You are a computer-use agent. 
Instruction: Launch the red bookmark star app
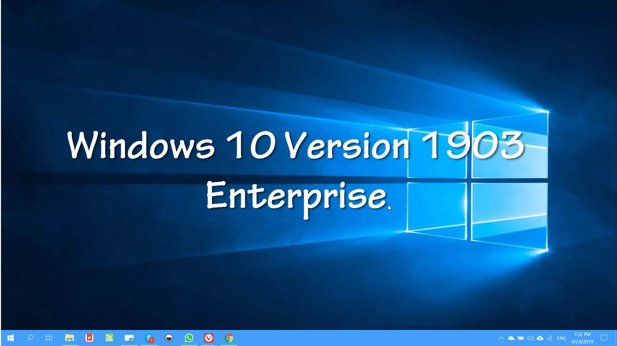(x=89, y=338)
